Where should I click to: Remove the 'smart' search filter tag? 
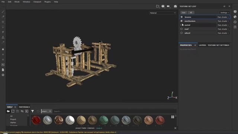pyautogui.click(x=50, y=111)
